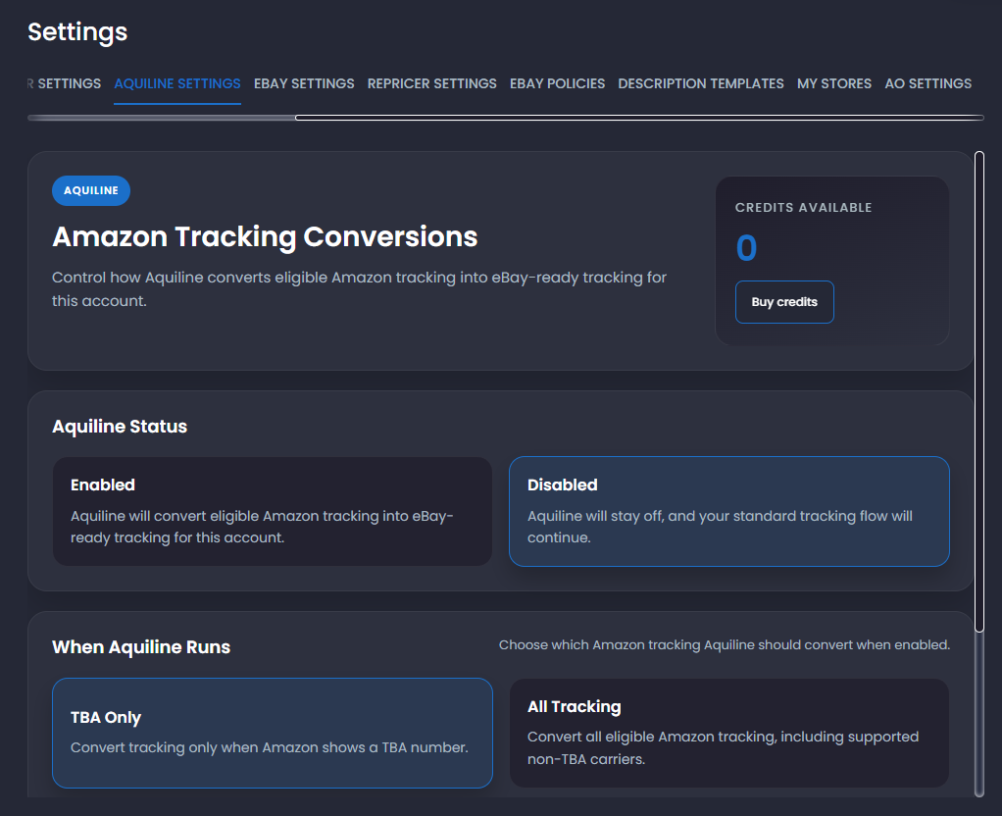Click the 'Choose which Amazon tracking' helper text
Viewport: 1002px width, 816px height.
click(x=724, y=644)
